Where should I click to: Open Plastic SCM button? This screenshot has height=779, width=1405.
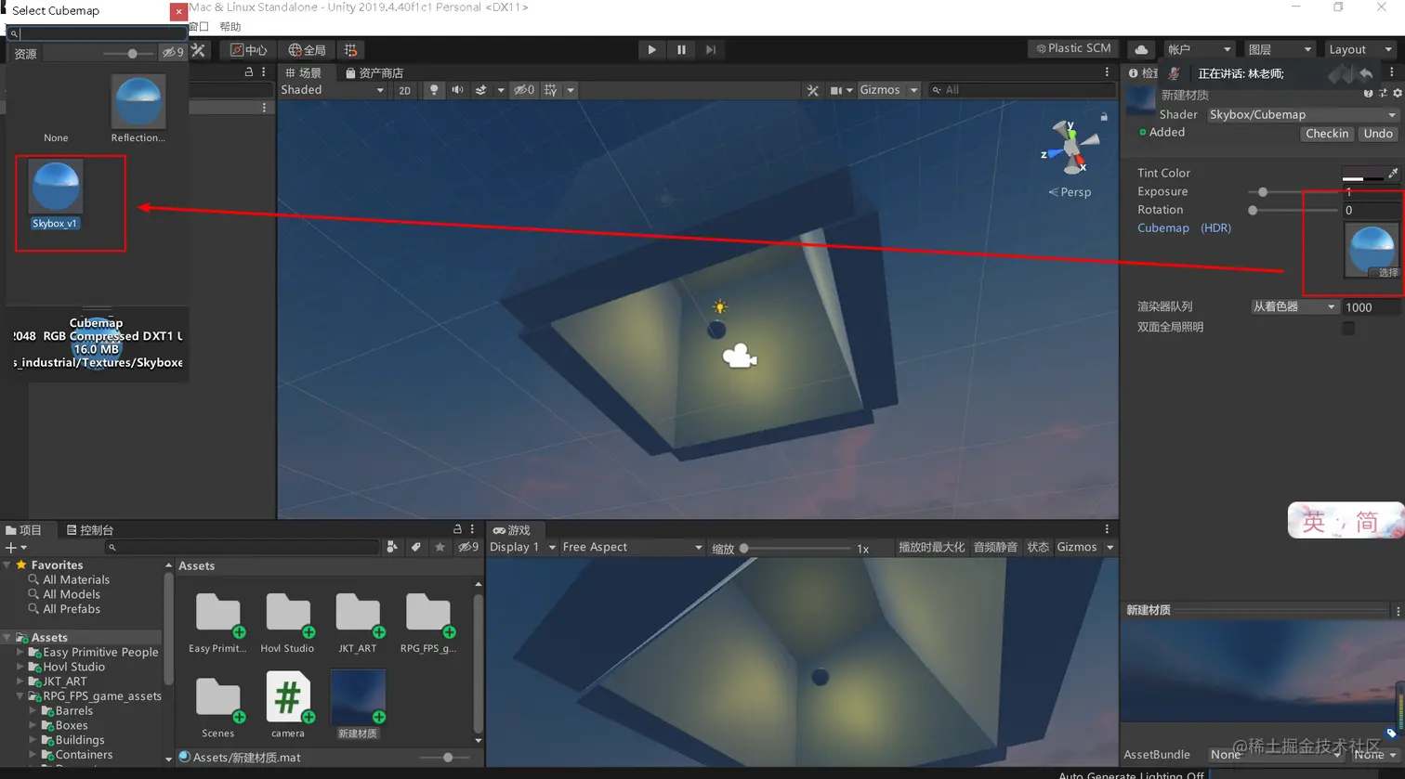(1073, 48)
